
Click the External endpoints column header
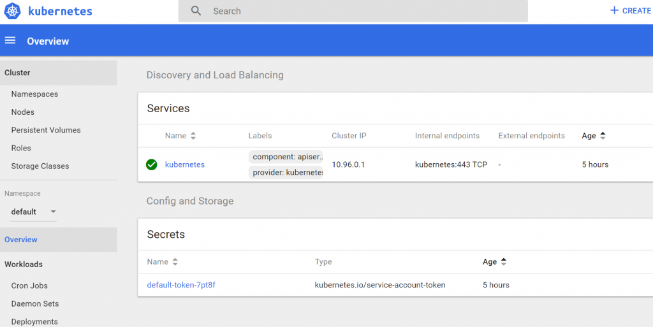[x=531, y=136]
